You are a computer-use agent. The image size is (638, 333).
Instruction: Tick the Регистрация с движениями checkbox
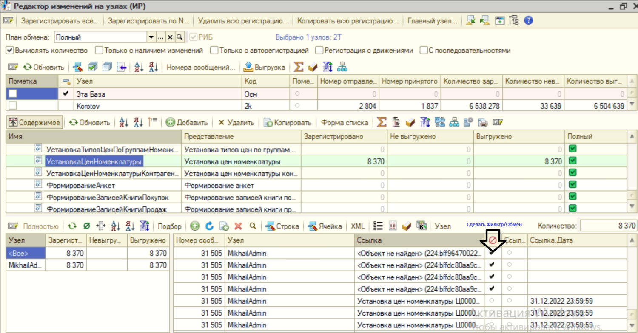[x=319, y=50]
